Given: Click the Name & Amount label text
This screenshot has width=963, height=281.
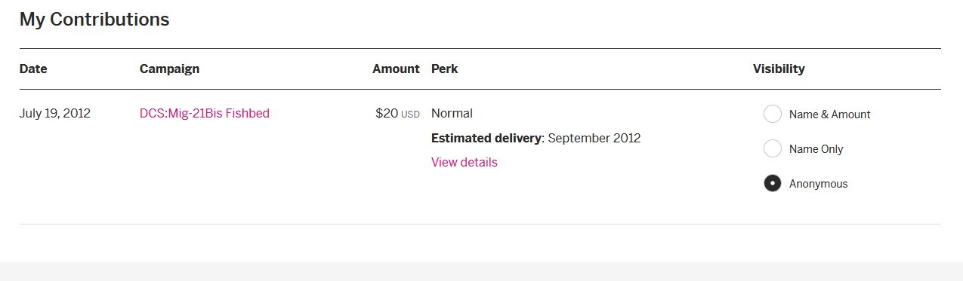Looking at the screenshot, I should pos(829,115).
